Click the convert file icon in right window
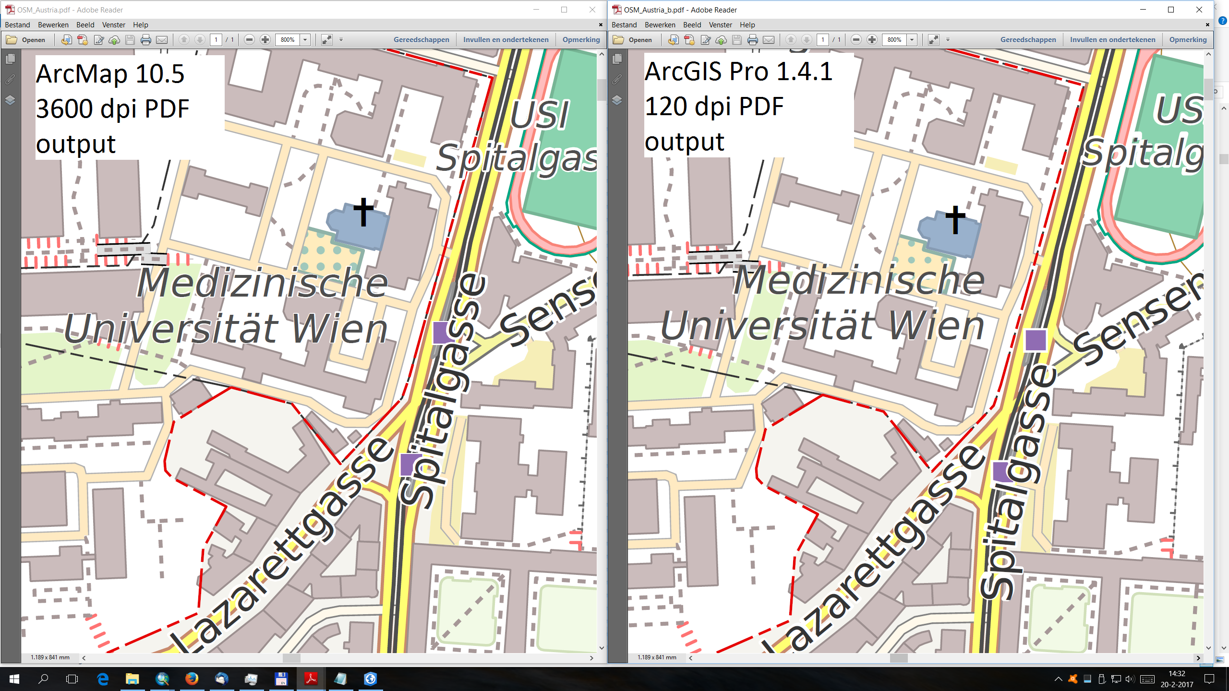 pos(674,40)
